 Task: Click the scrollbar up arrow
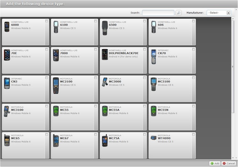point(233,19)
